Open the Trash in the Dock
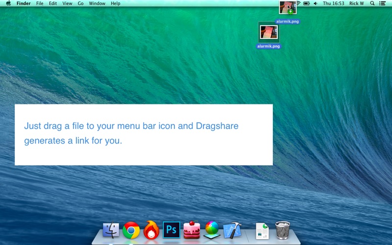 [283, 230]
